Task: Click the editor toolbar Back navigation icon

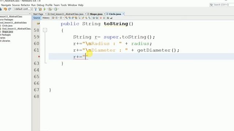Action: 56,18
